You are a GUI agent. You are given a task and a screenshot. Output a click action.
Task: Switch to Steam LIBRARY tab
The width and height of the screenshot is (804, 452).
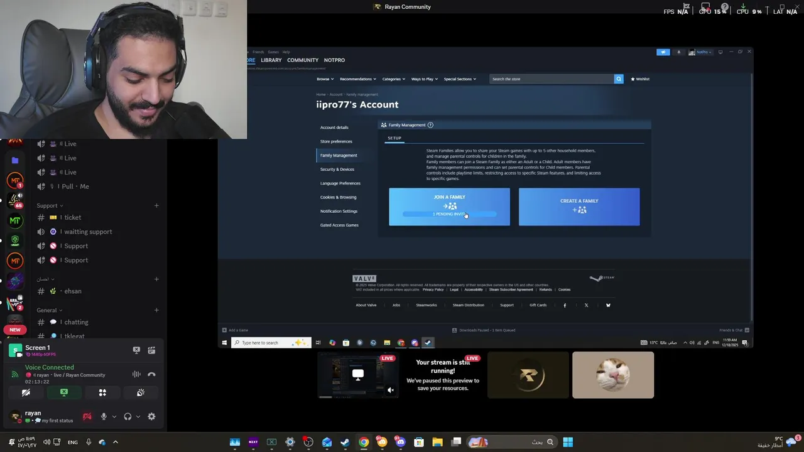pyautogui.click(x=271, y=60)
